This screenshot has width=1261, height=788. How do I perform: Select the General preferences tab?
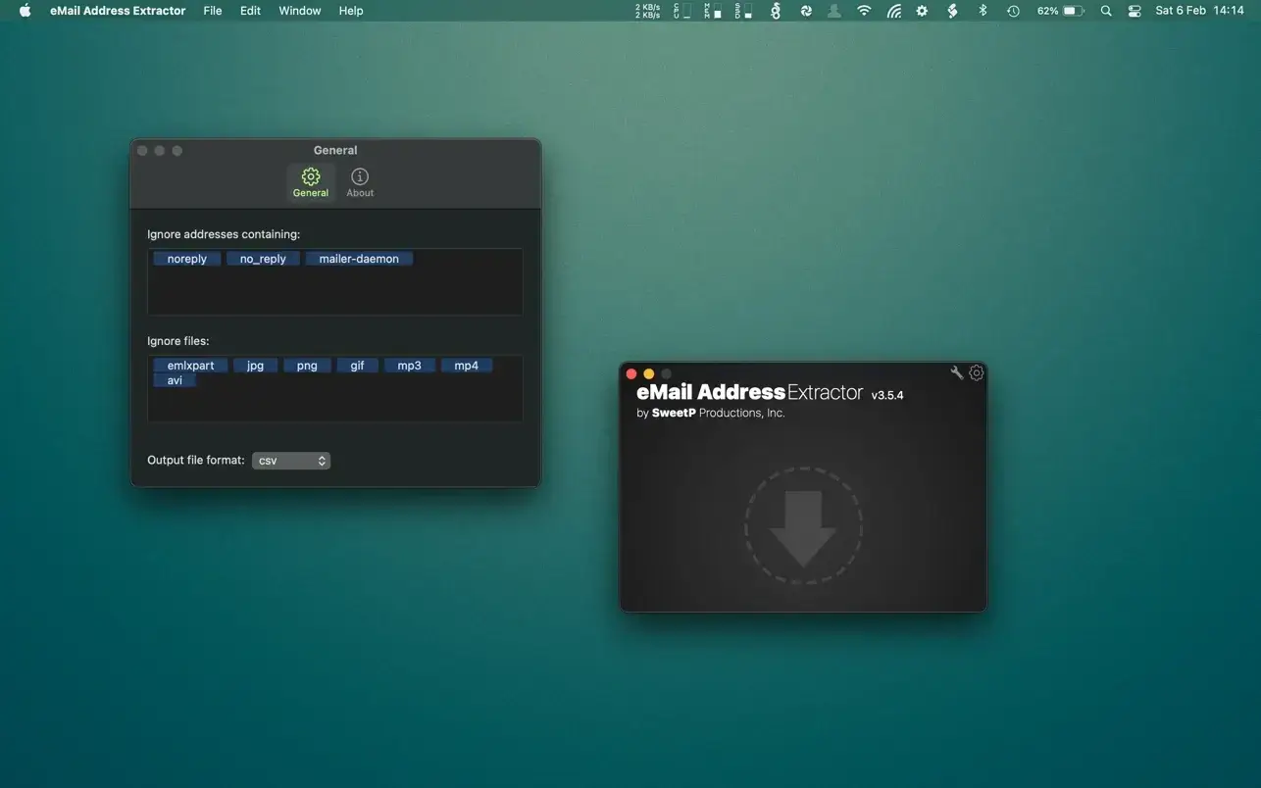coord(311,182)
